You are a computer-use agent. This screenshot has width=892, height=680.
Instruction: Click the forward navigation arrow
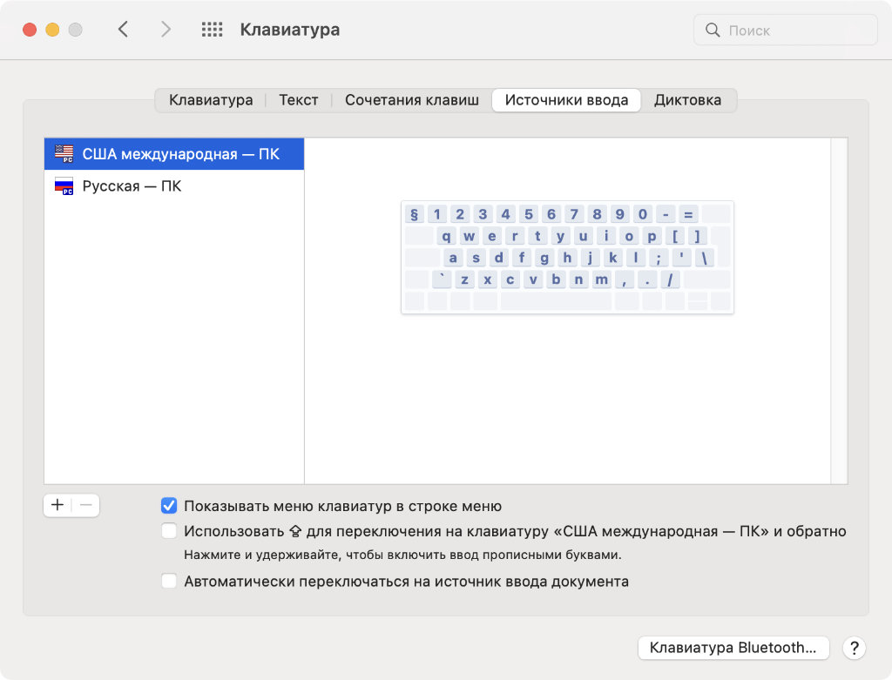(166, 30)
